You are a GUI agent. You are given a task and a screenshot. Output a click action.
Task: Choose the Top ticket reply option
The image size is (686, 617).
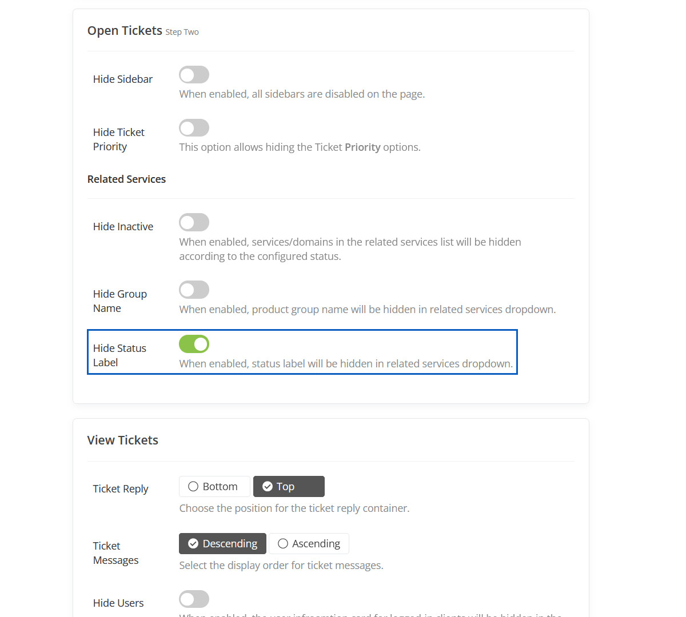(x=289, y=487)
